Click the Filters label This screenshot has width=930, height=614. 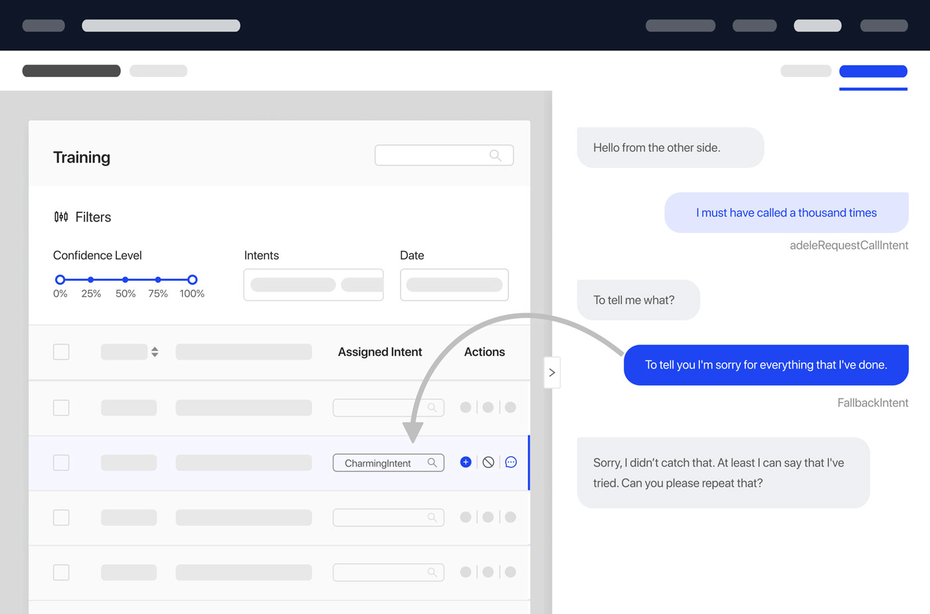[x=93, y=217]
